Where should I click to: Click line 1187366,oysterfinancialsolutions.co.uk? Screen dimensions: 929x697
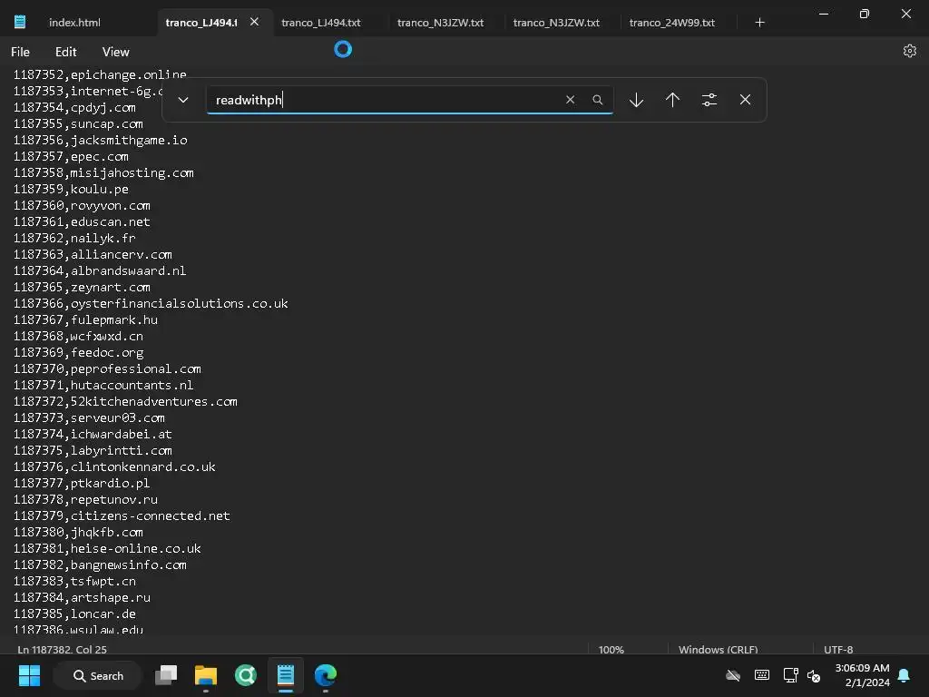coord(151,303)
